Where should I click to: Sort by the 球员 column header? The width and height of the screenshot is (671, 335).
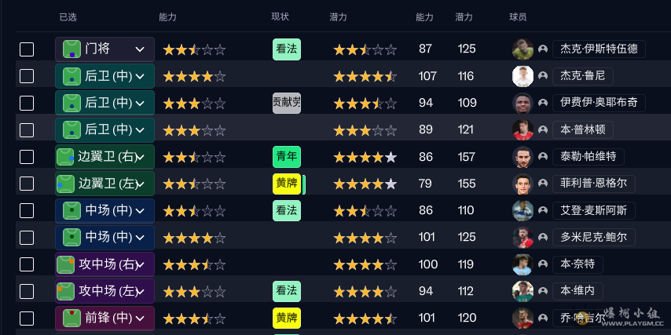518,16
